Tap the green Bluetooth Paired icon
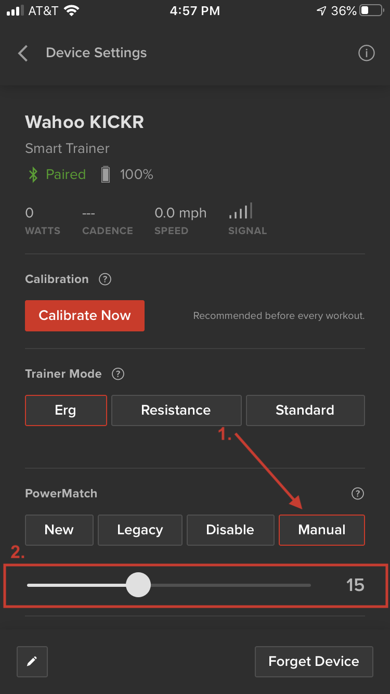The width and height of the screenshot is (390, 694). 33,175
